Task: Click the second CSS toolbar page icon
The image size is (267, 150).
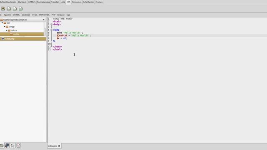Action: [9, 8]
